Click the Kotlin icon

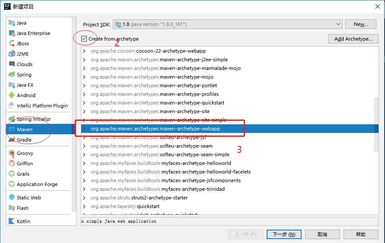pos(12,221)
